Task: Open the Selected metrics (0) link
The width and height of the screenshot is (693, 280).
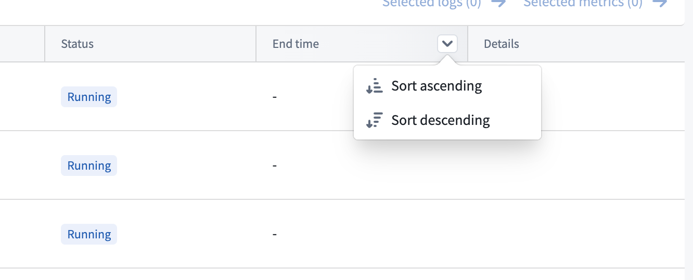Action: point(583,3)
